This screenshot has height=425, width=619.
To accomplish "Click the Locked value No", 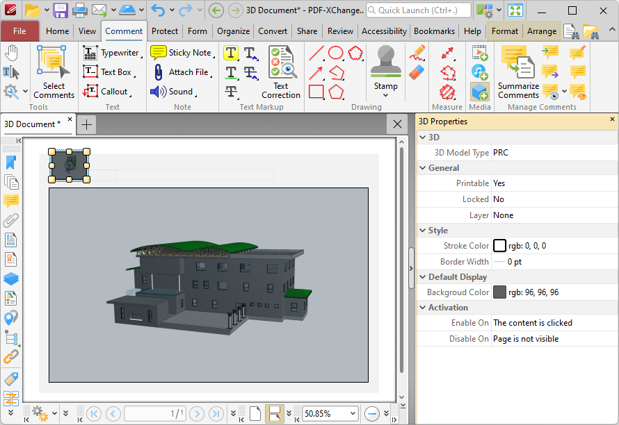I will [499, 199].
